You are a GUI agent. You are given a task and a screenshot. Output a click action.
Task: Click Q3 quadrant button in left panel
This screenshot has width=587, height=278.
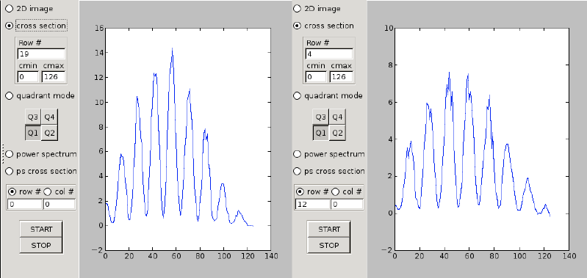[33, 117]
